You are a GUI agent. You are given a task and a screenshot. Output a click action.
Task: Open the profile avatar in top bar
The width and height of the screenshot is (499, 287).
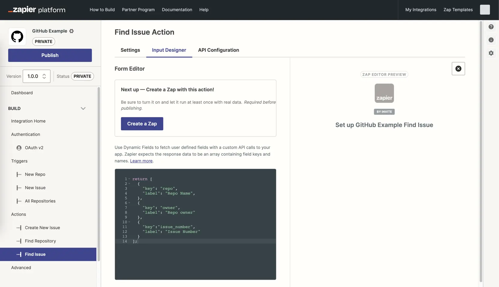click(485, 10)
